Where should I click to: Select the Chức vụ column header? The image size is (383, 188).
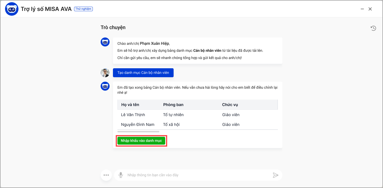[x=230, y=105]
